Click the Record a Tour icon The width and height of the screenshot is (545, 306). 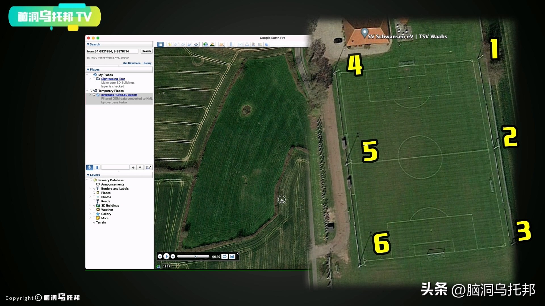[196, 44]
